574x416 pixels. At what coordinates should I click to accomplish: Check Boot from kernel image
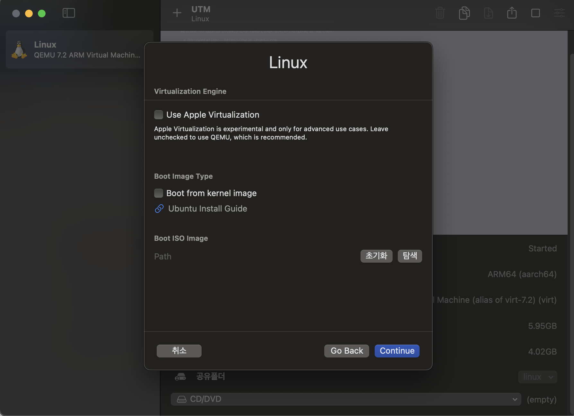point(159,193)
